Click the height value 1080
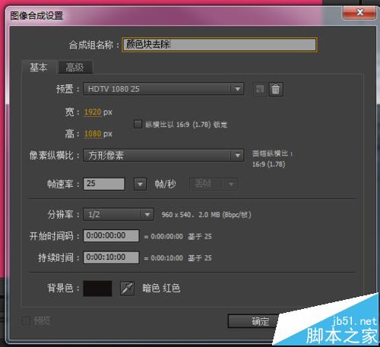 [93, 134]
